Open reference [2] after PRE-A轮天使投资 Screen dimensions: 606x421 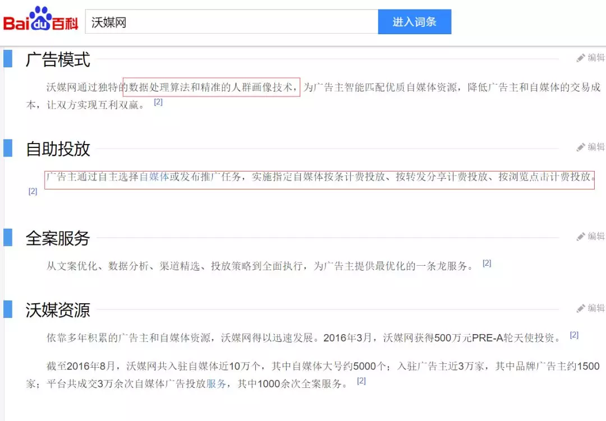pyautogui.click(x=574, y=335)
